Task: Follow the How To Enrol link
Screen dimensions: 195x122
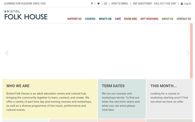Action: 120,4
